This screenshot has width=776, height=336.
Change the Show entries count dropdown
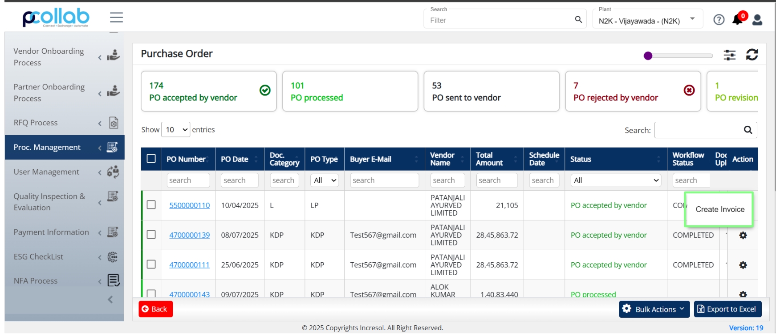pos(176,129)
